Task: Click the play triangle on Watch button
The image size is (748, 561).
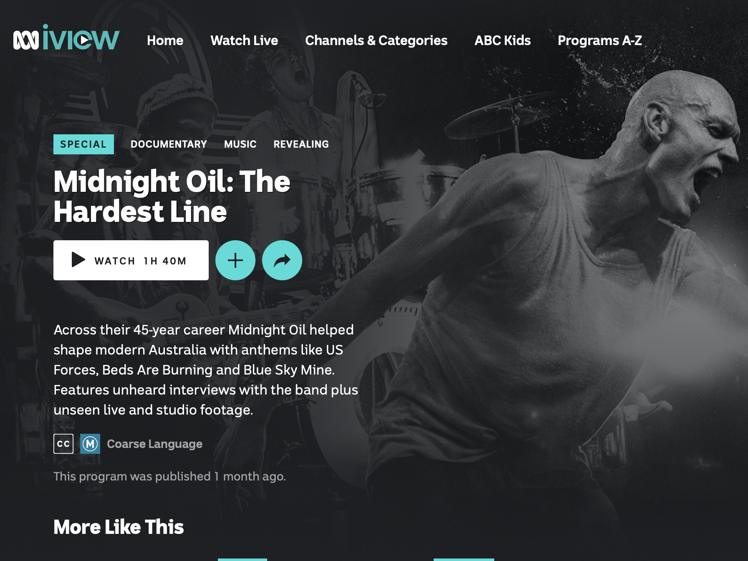Action: pyautogui.click(x=78, y=259)
